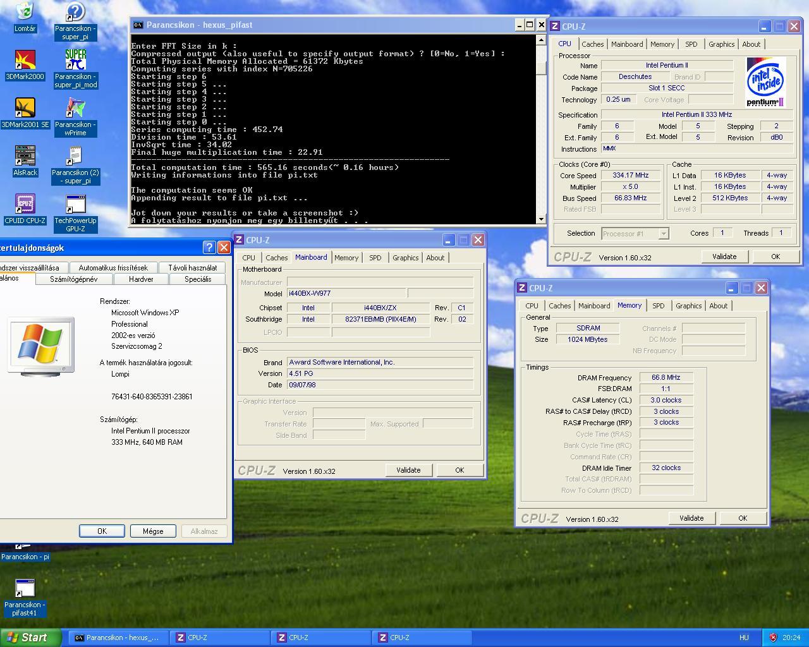Image resolution: width=809 pixels, height=647 pixels.
Task: Click the help question mark in the system properties title bar
Action: click(x=209, y=248)
